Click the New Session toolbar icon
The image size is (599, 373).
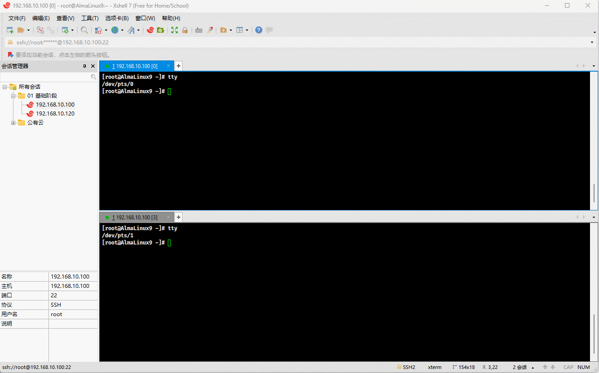click(10, 30)
